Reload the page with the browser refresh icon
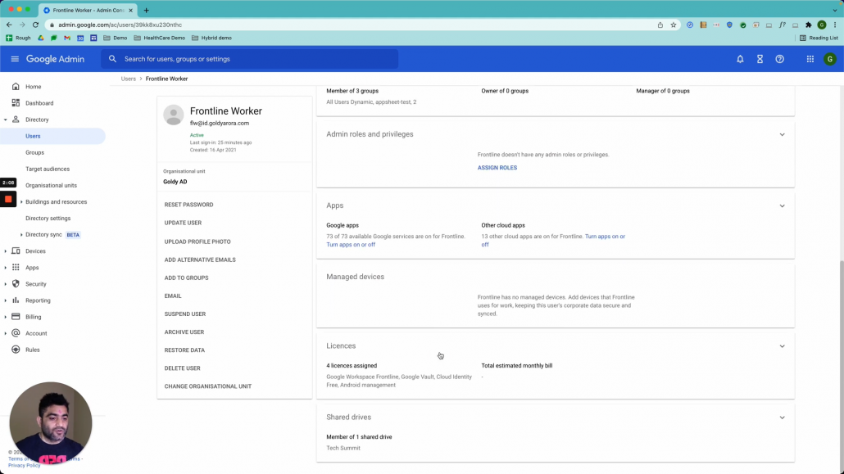The height and width of the screenshot is (474, 844). [x=35, y=25]
